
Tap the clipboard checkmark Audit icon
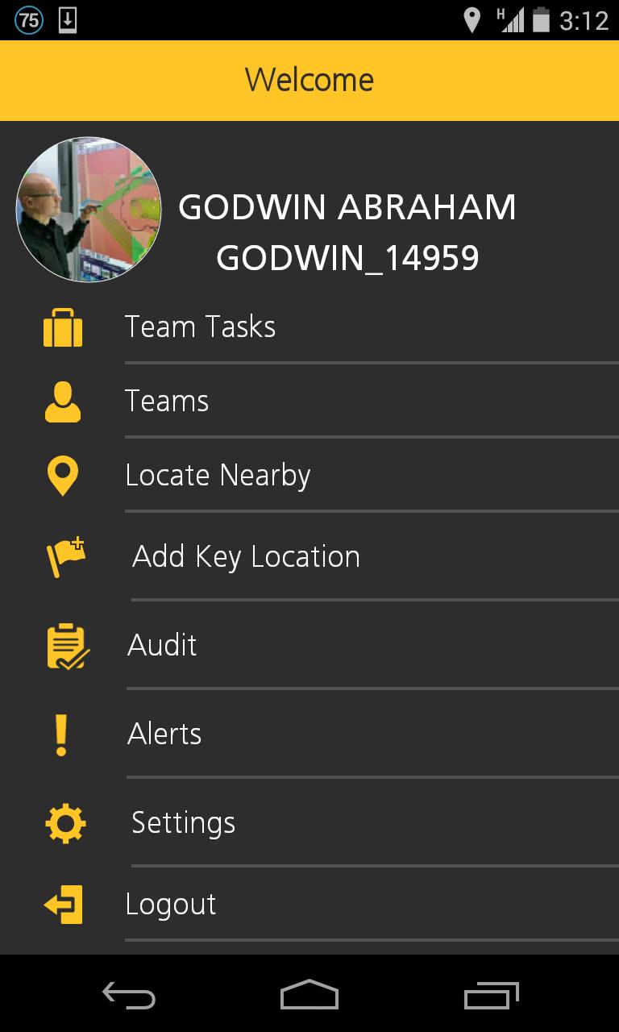[68, 646]
